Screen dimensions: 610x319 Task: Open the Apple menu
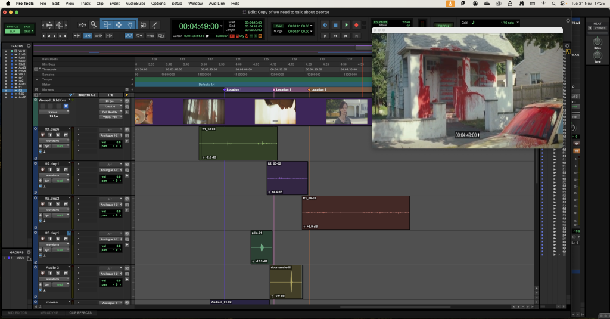(x=8, y=4)
